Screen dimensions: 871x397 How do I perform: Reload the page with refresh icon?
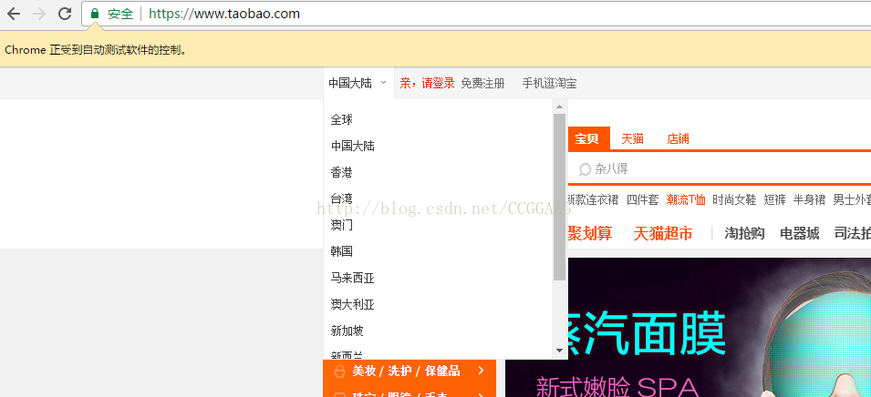(65, 14)
